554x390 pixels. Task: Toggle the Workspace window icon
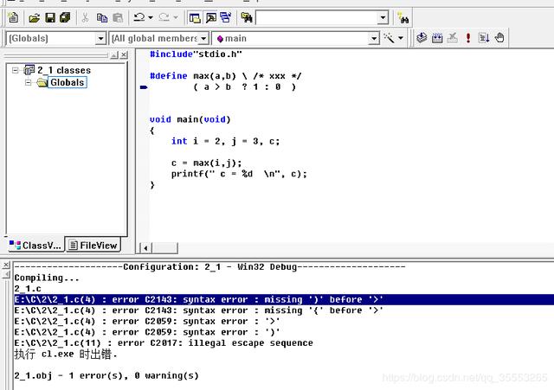195,17
